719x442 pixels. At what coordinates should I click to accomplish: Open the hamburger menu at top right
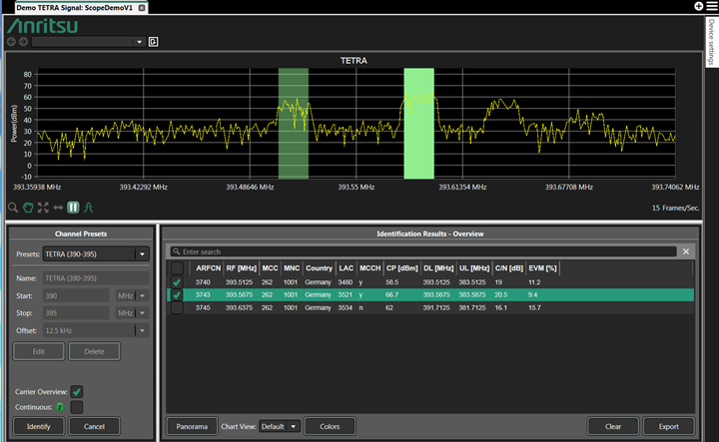[711, 7]
